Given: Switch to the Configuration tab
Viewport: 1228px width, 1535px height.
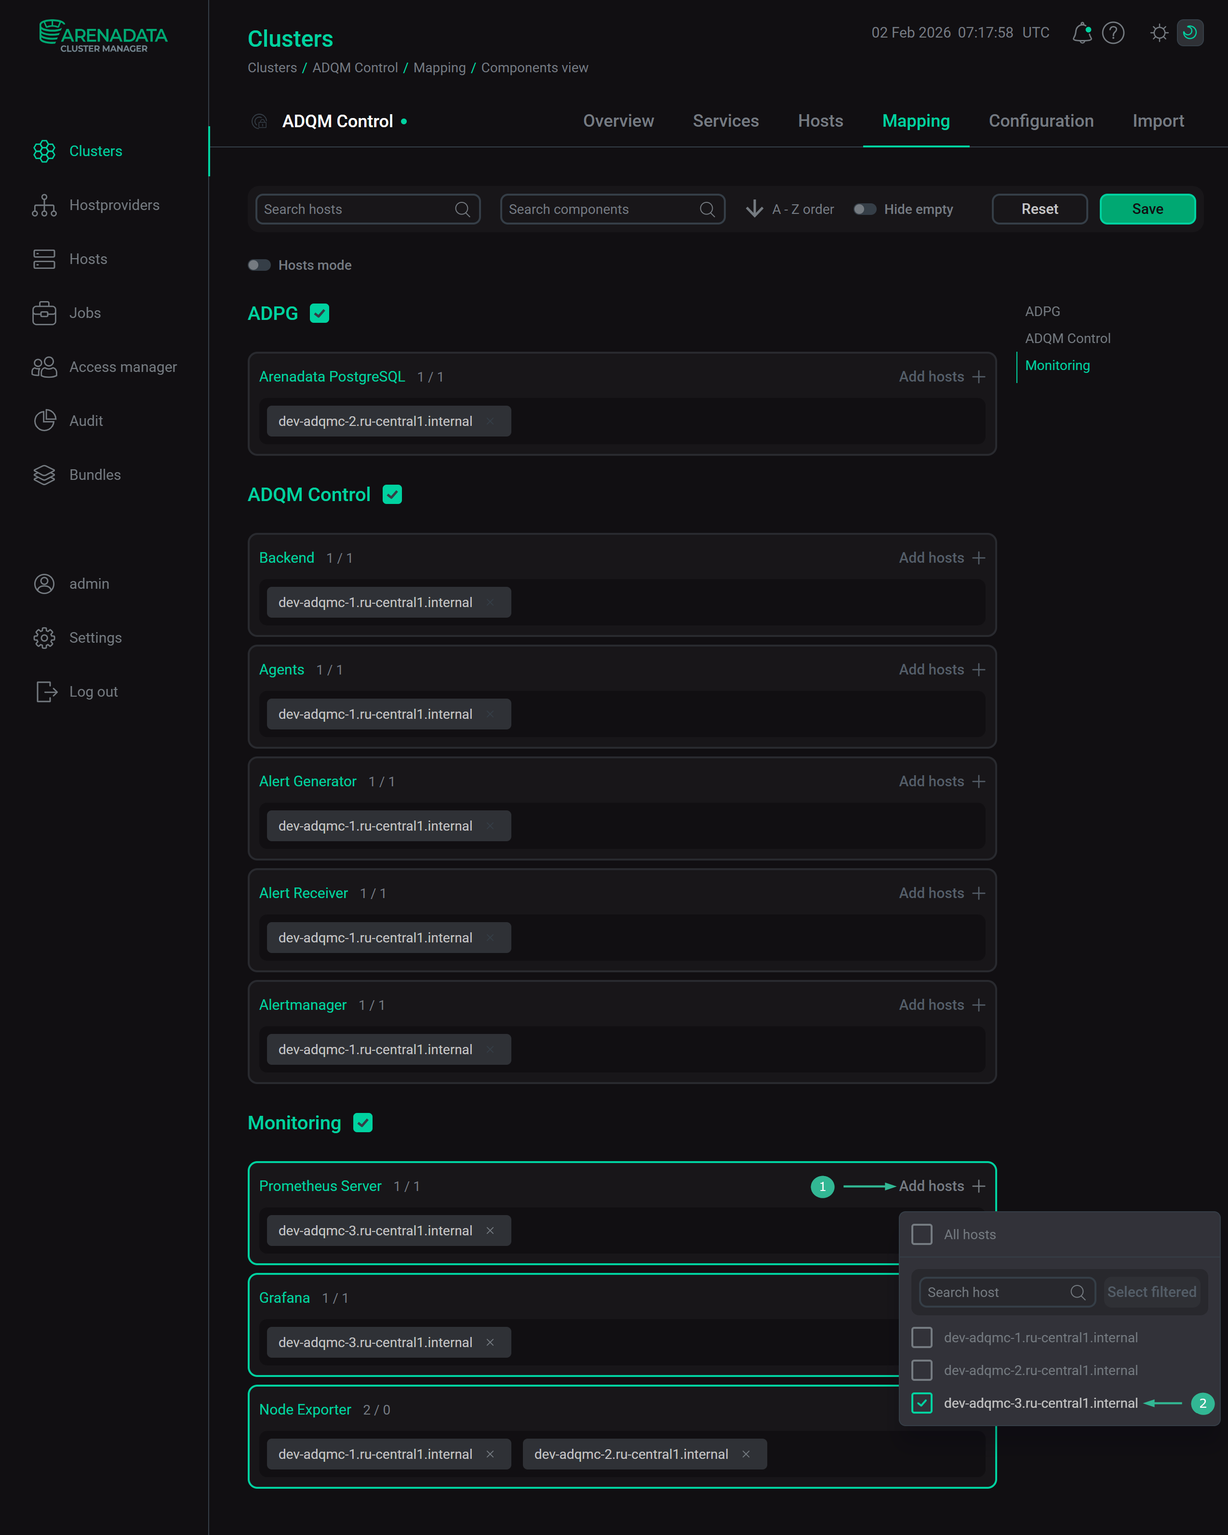Looking at the screenshot, I should 1041,121.
